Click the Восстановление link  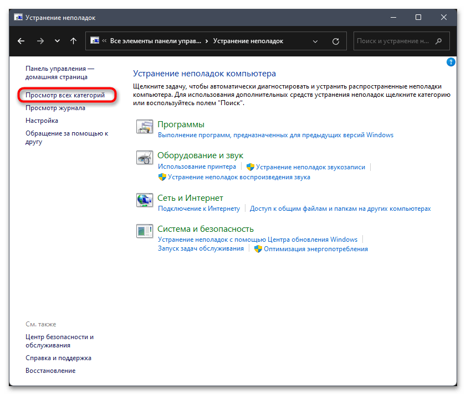point(50,370)
